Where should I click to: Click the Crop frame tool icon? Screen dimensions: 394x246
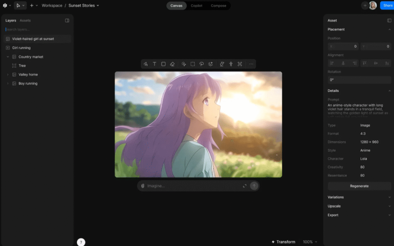240,64
